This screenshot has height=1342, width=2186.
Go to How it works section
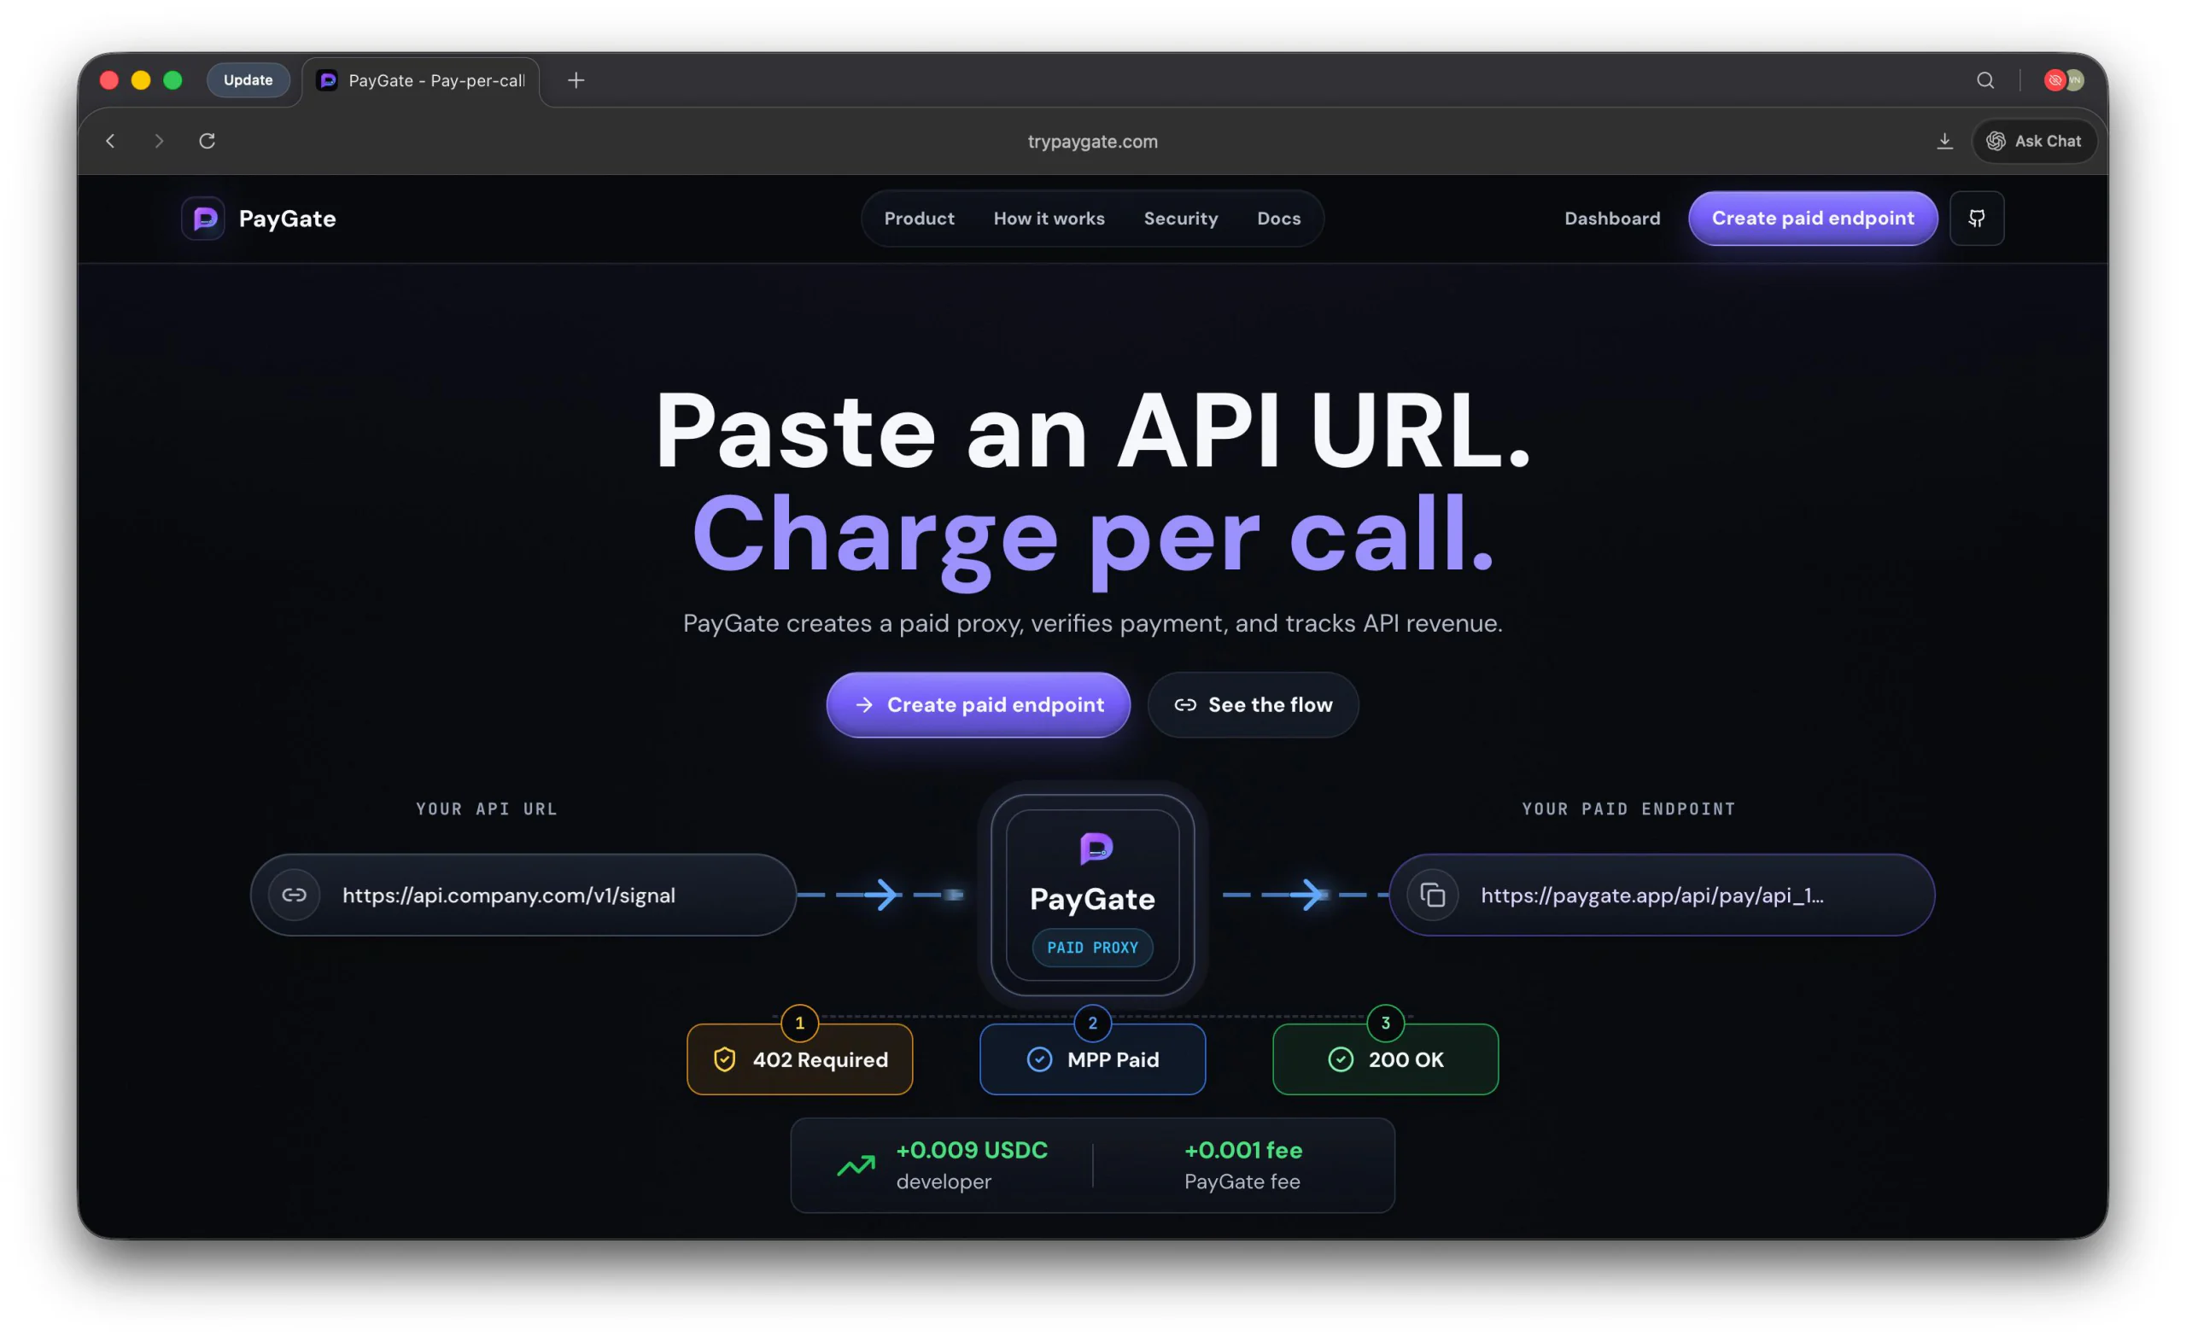click(1049, 219)
